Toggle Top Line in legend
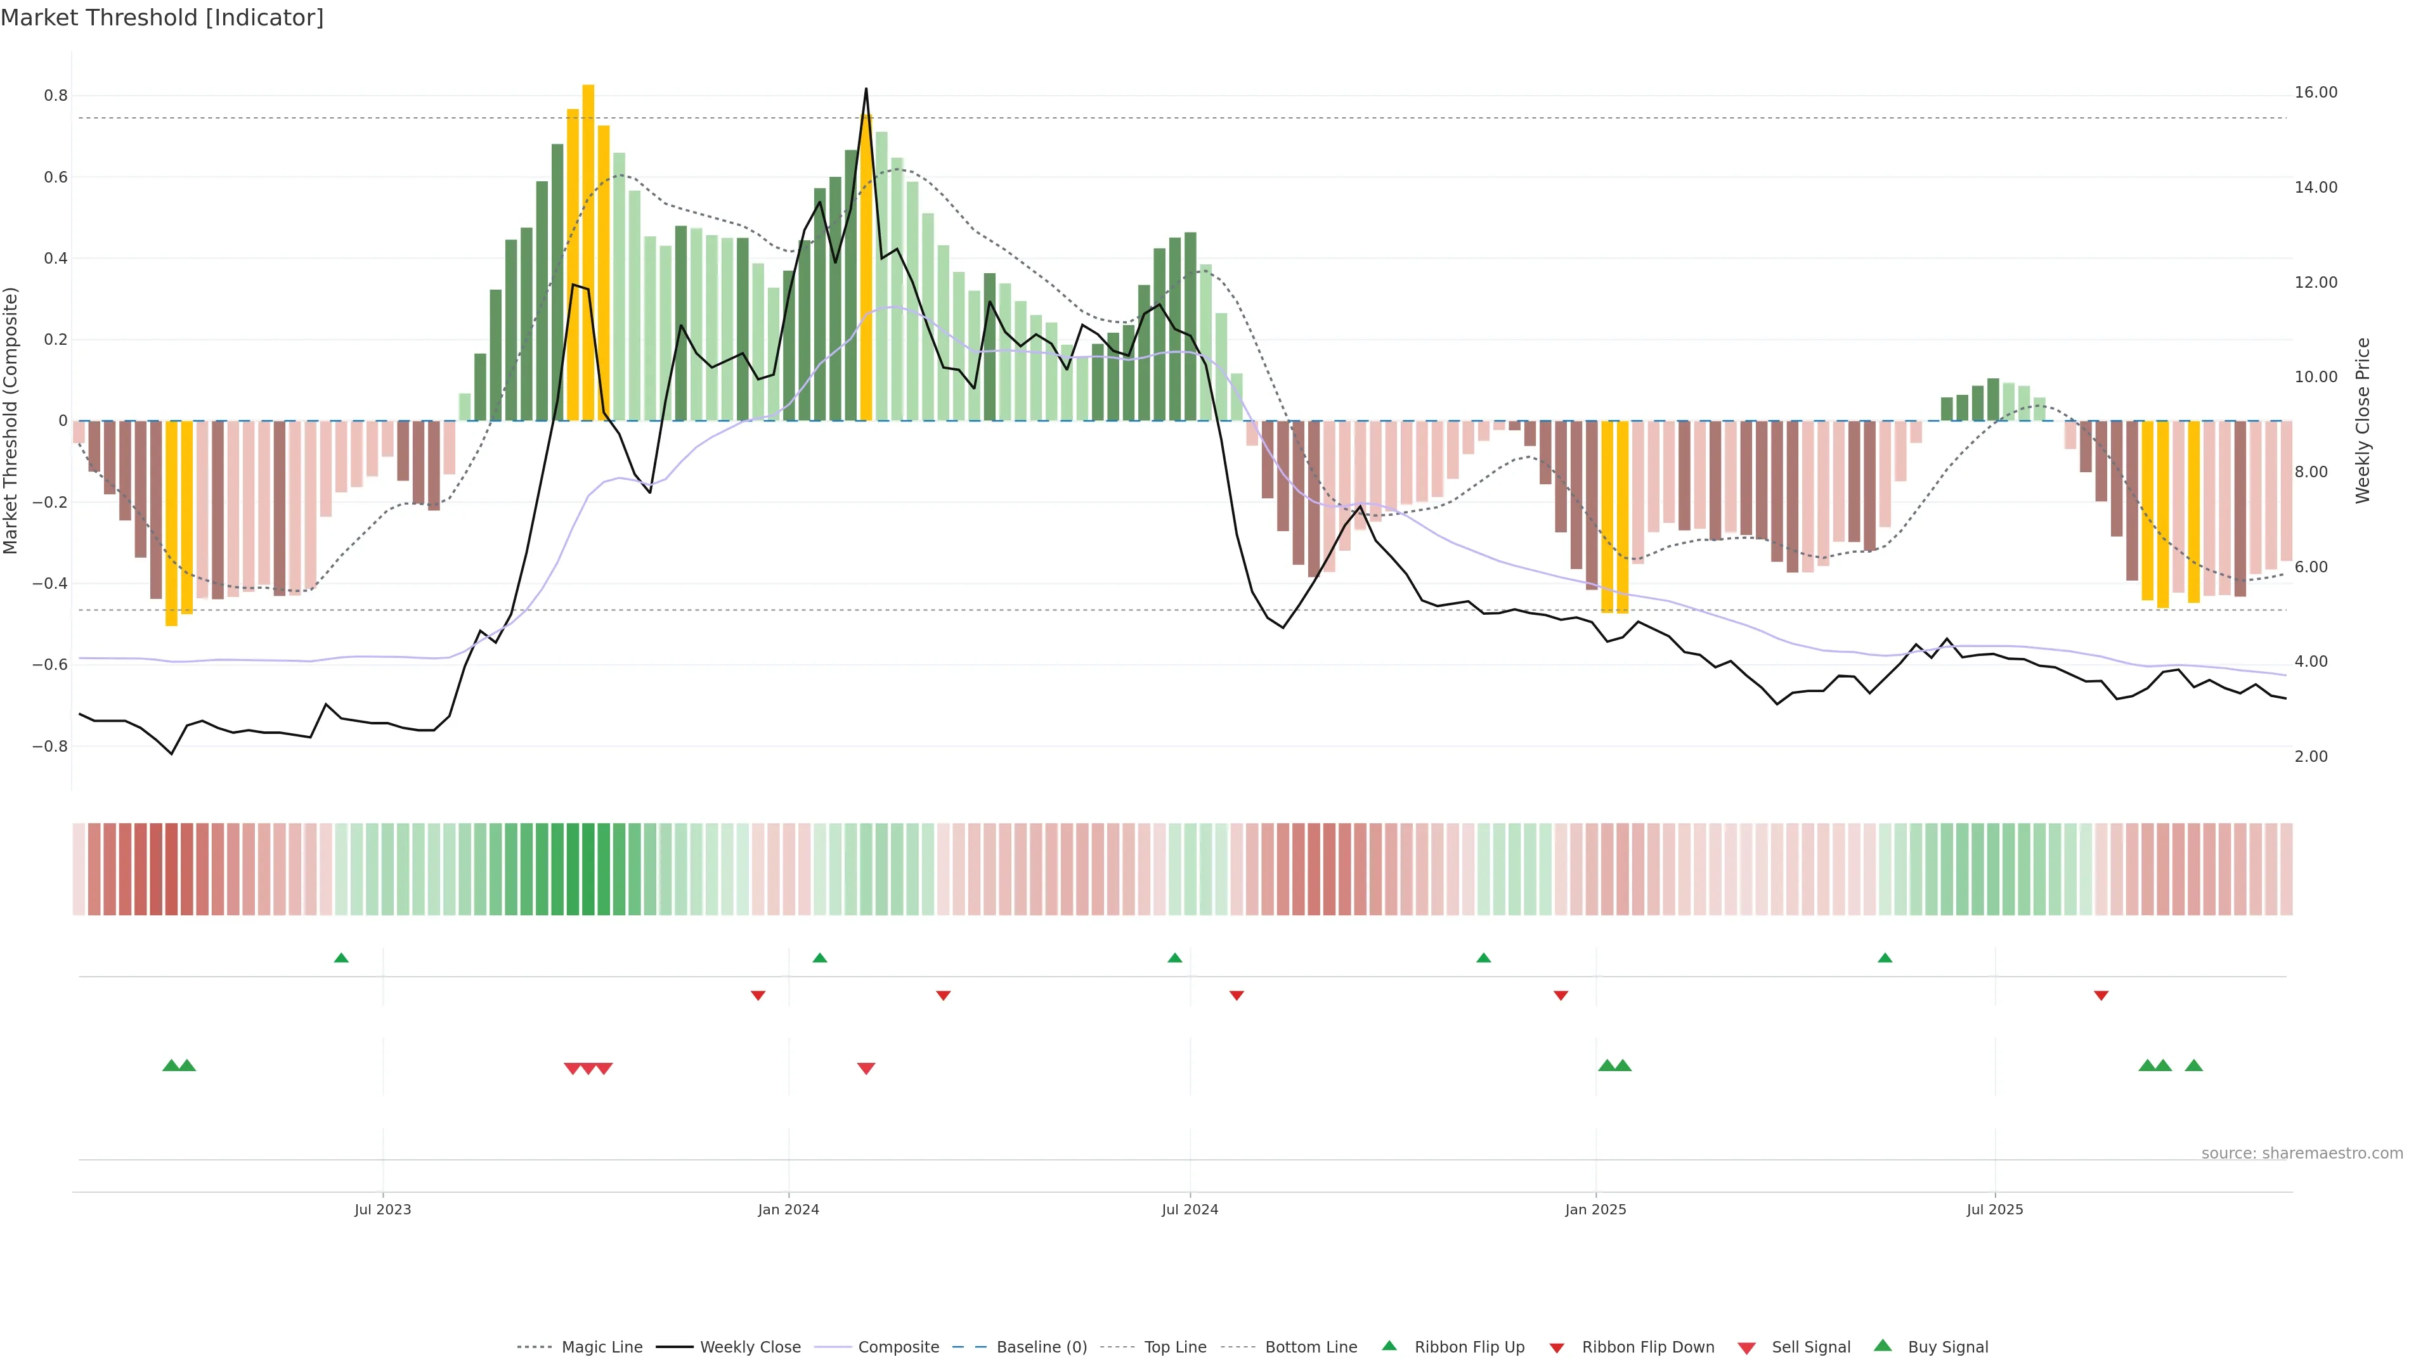This screenshot has width=2435, height=1369. pos(1175,1346)
